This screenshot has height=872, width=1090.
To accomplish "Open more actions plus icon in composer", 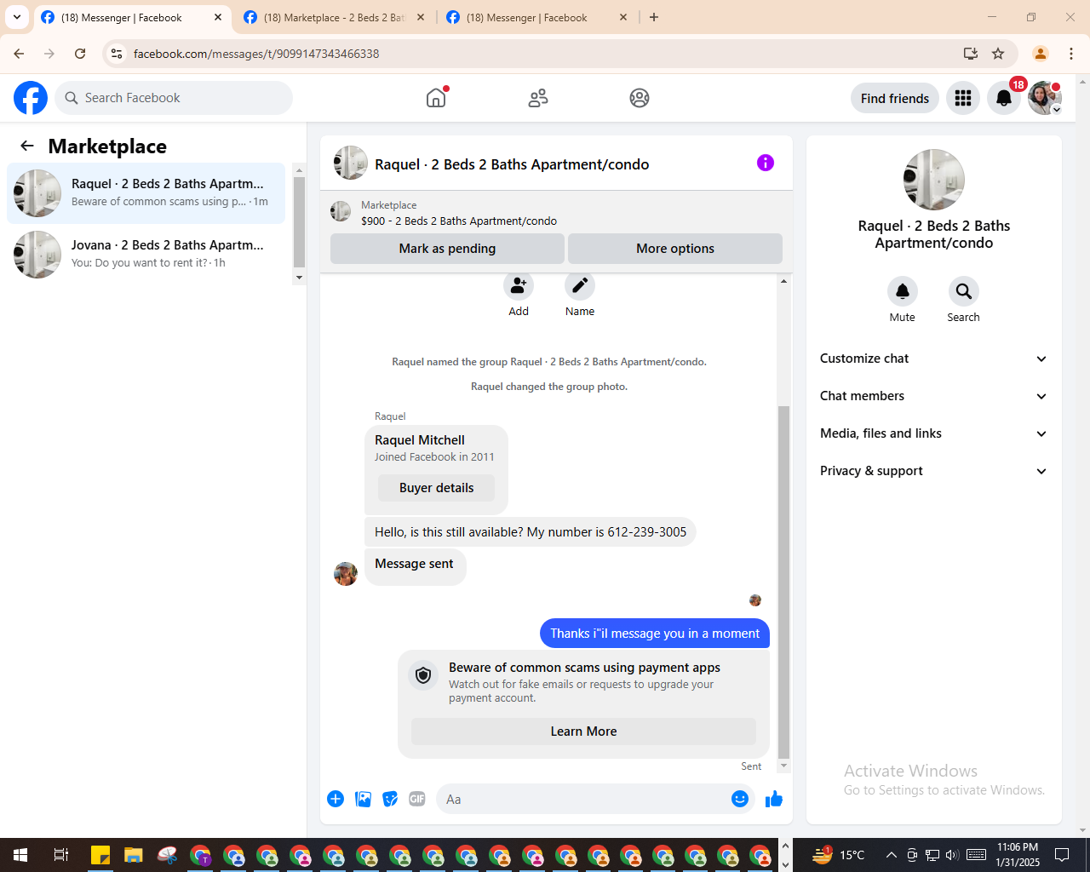I will [336, 799].
